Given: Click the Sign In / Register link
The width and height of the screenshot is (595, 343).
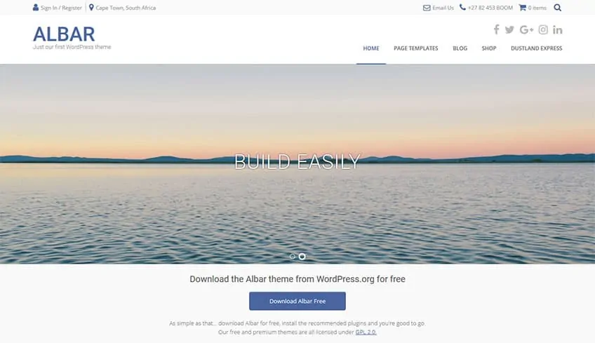Looking at the screenshot, I should (61, 8).
